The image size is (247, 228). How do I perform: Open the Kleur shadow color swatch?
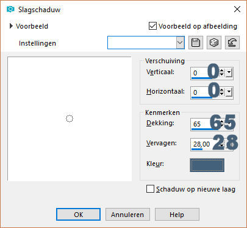[x=207, y=165]
